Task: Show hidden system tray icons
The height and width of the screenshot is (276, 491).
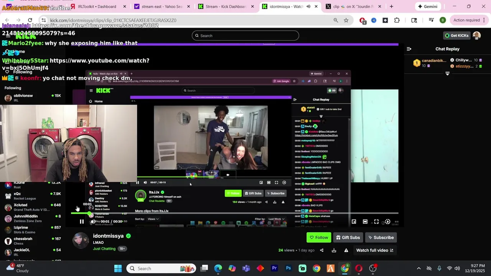Action: [419, 268]
